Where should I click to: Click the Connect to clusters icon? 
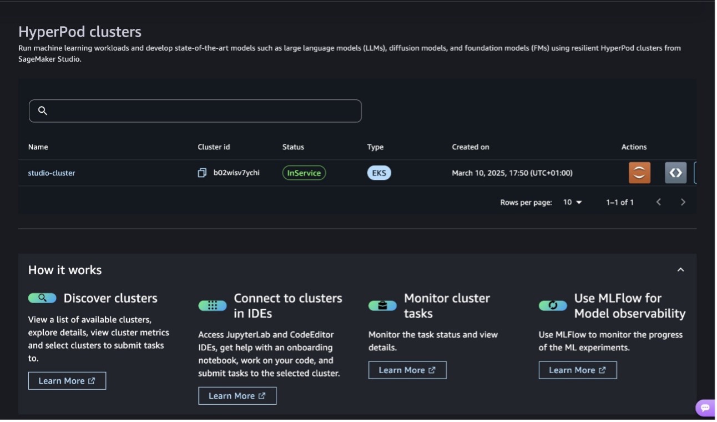coord(213,306)
